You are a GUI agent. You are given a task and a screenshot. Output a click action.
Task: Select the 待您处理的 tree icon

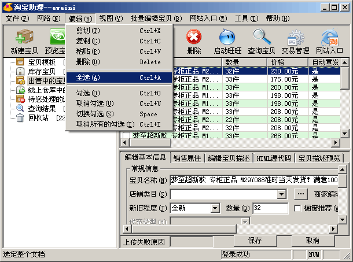(20, 99)
